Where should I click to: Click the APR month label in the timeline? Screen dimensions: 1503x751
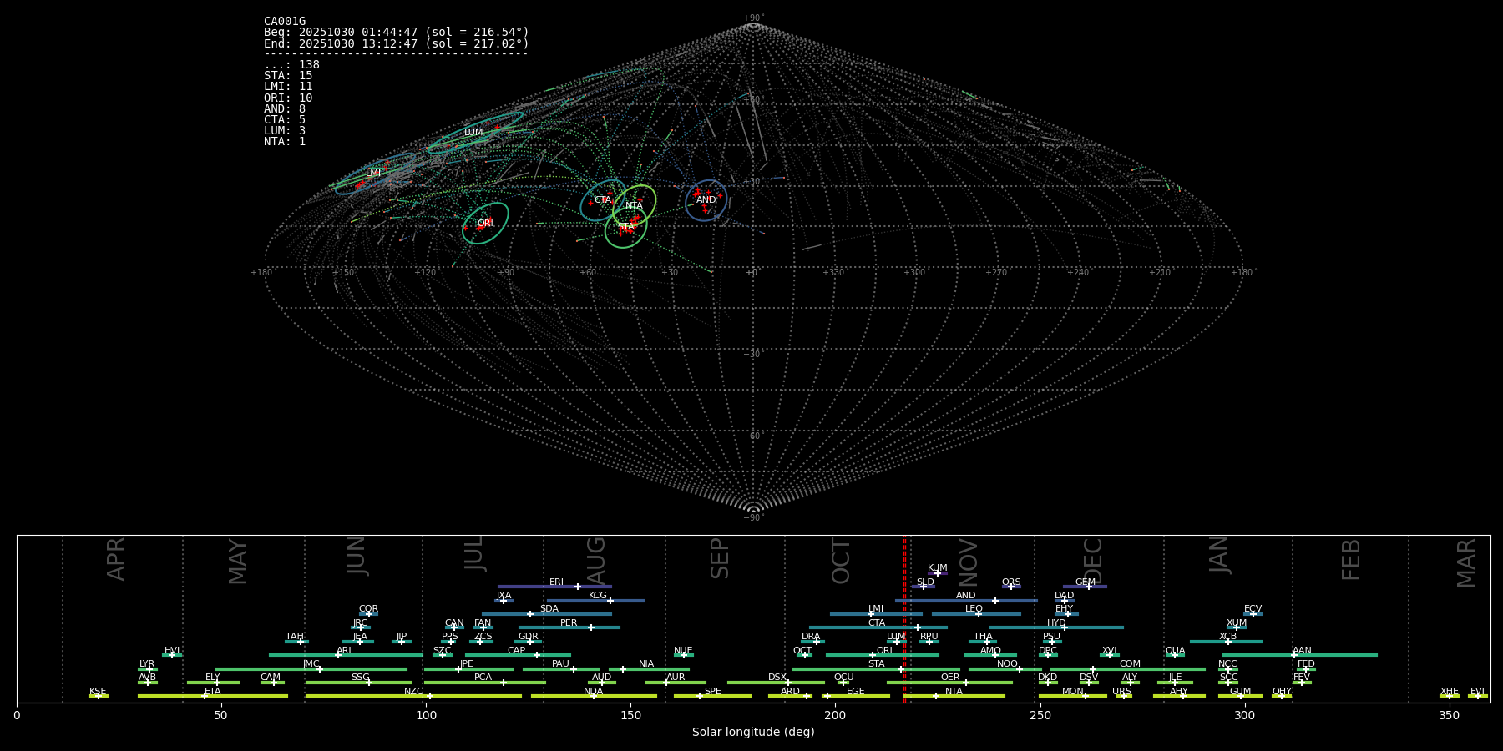(117, 559)
